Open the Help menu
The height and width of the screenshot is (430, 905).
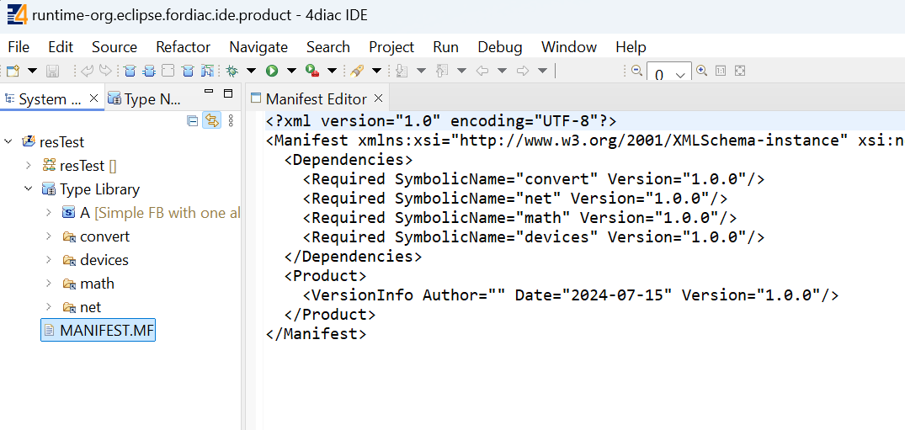631,47
